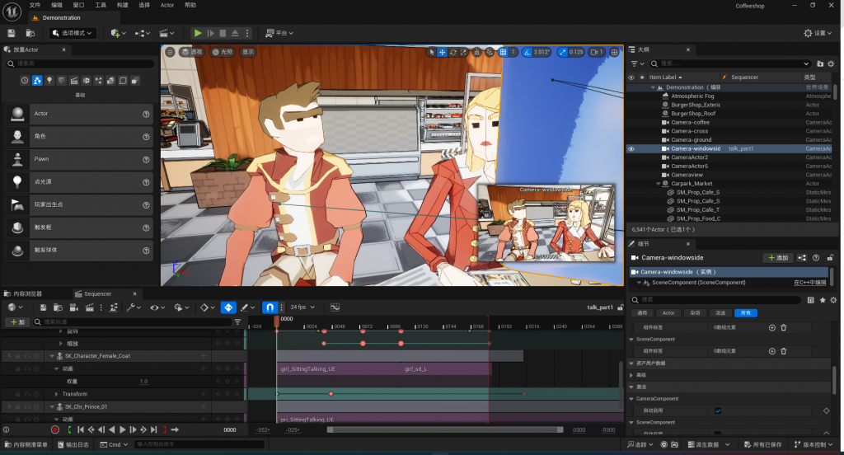
Task: Select the Sequencer tab
Action: [x=98, y=294]
